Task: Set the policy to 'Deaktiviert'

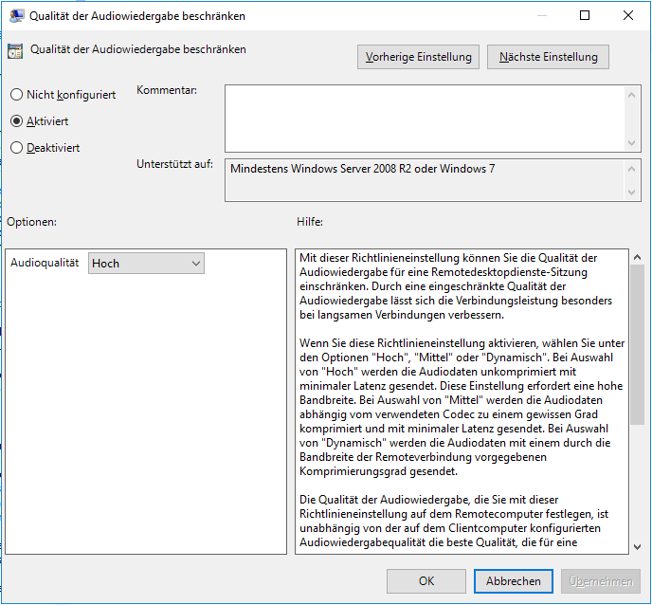Action: [x=16, y=148]
